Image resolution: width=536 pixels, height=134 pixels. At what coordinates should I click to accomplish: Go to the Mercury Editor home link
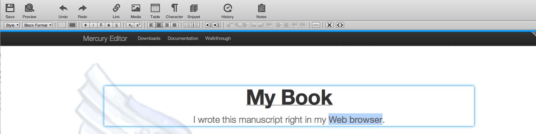(105, 38)
